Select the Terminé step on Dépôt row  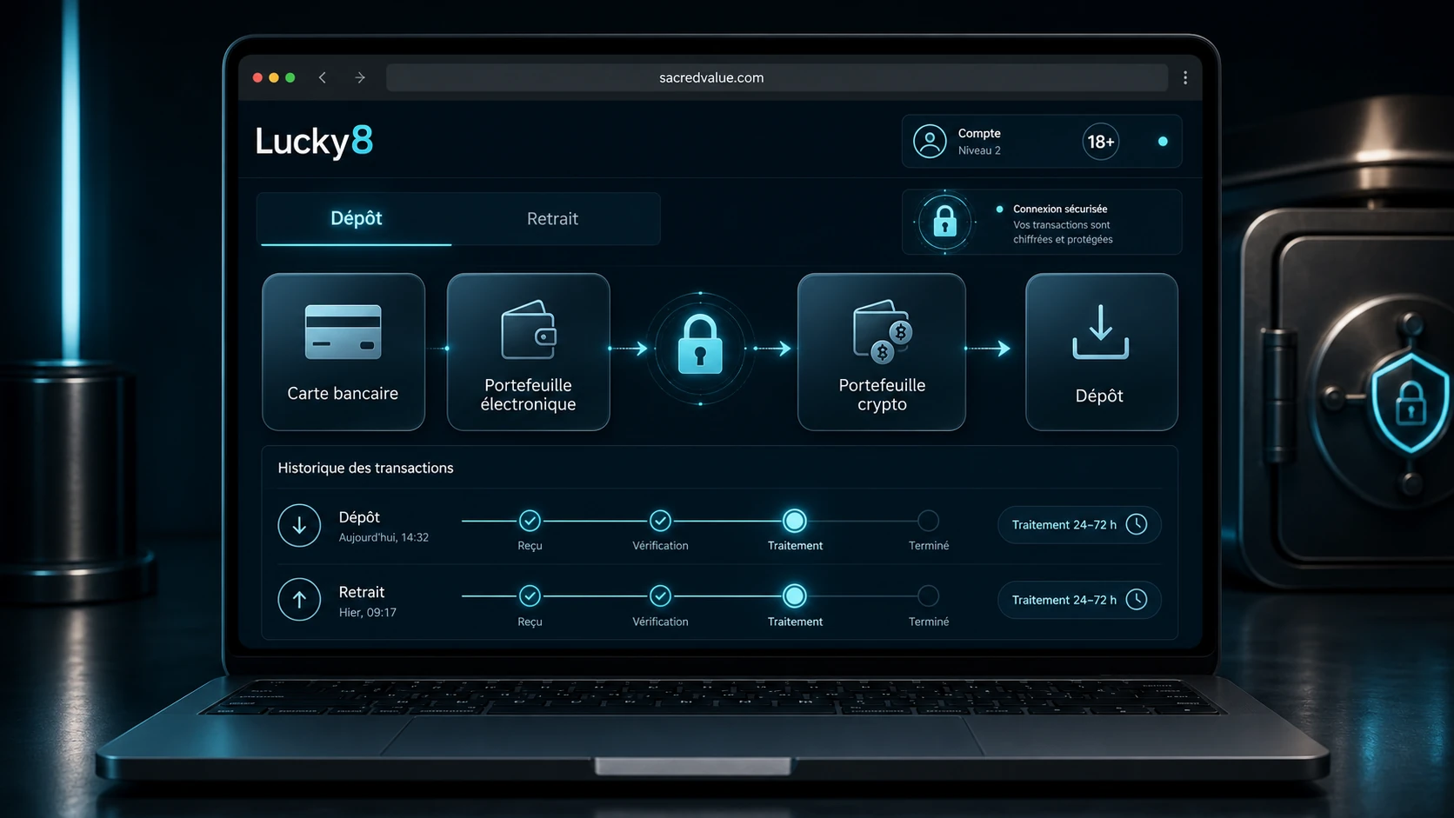pos(928,521)
